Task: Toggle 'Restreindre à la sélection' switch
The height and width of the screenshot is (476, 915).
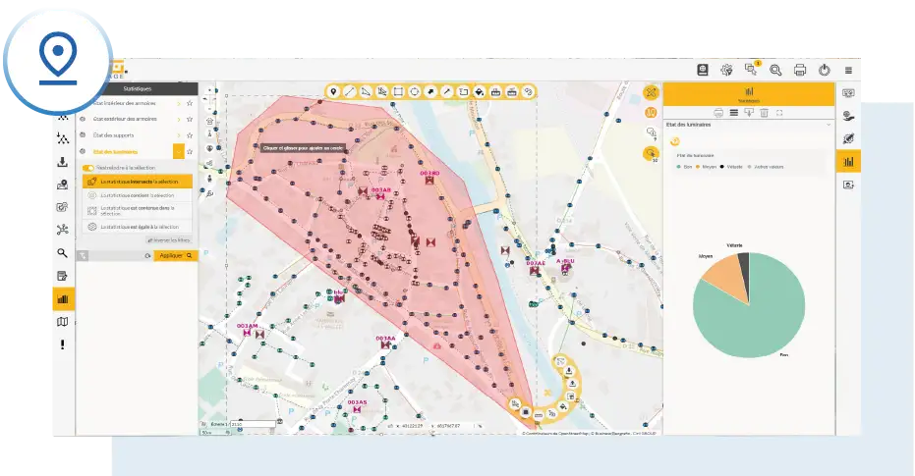Action: point(87,168)
